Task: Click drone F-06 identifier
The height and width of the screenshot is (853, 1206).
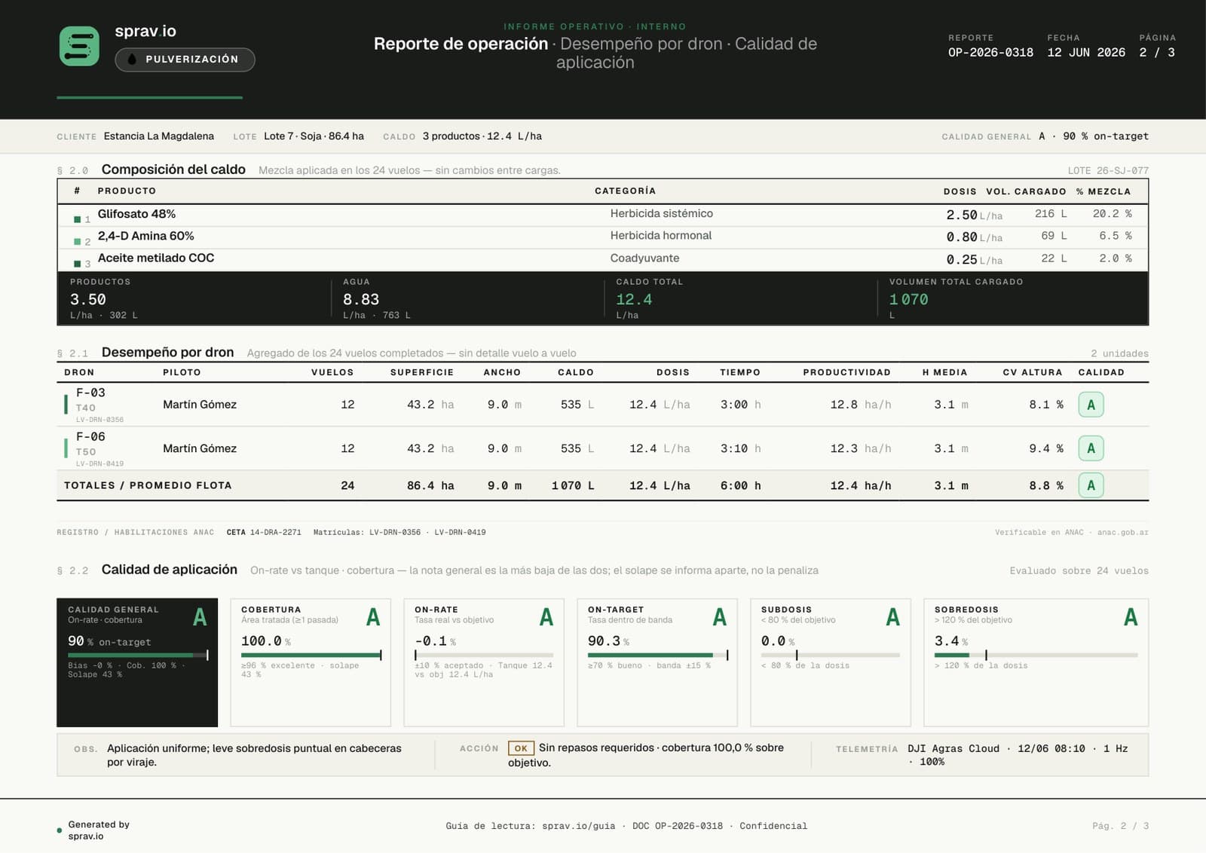Action: tap(90, 436)
